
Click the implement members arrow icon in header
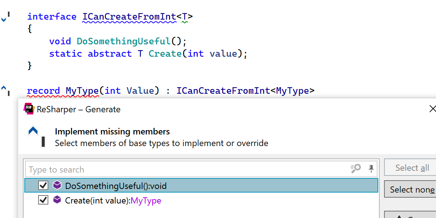(x=33, y=131)
